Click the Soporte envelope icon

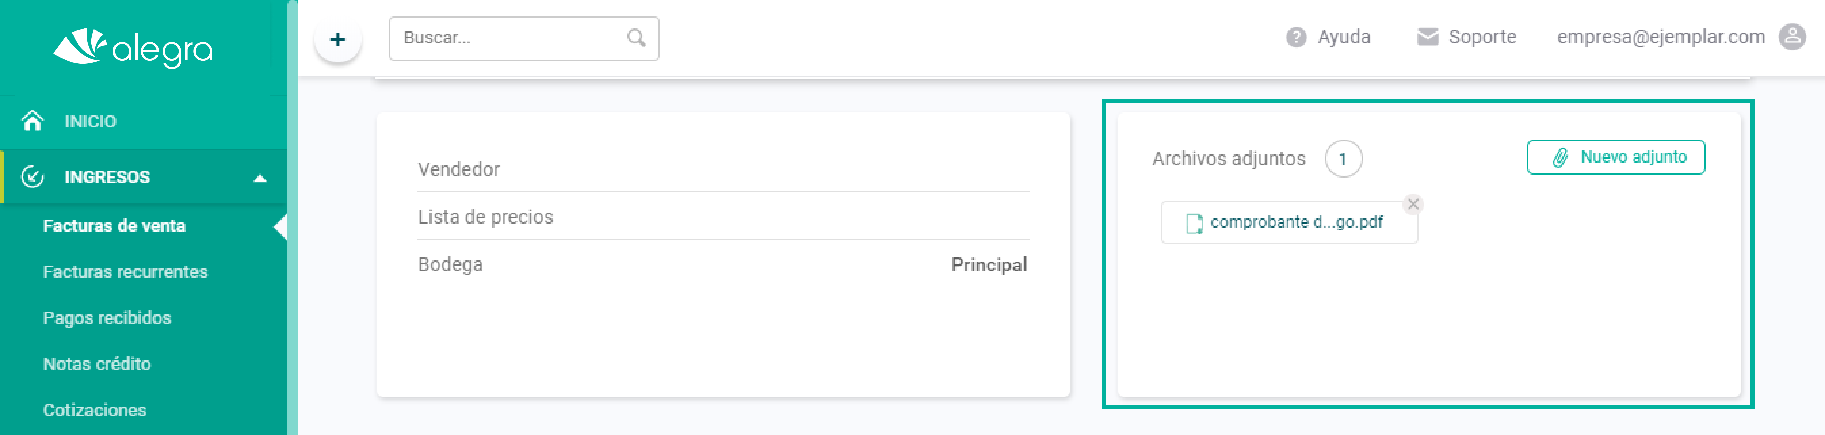[x=1427, y=37]
